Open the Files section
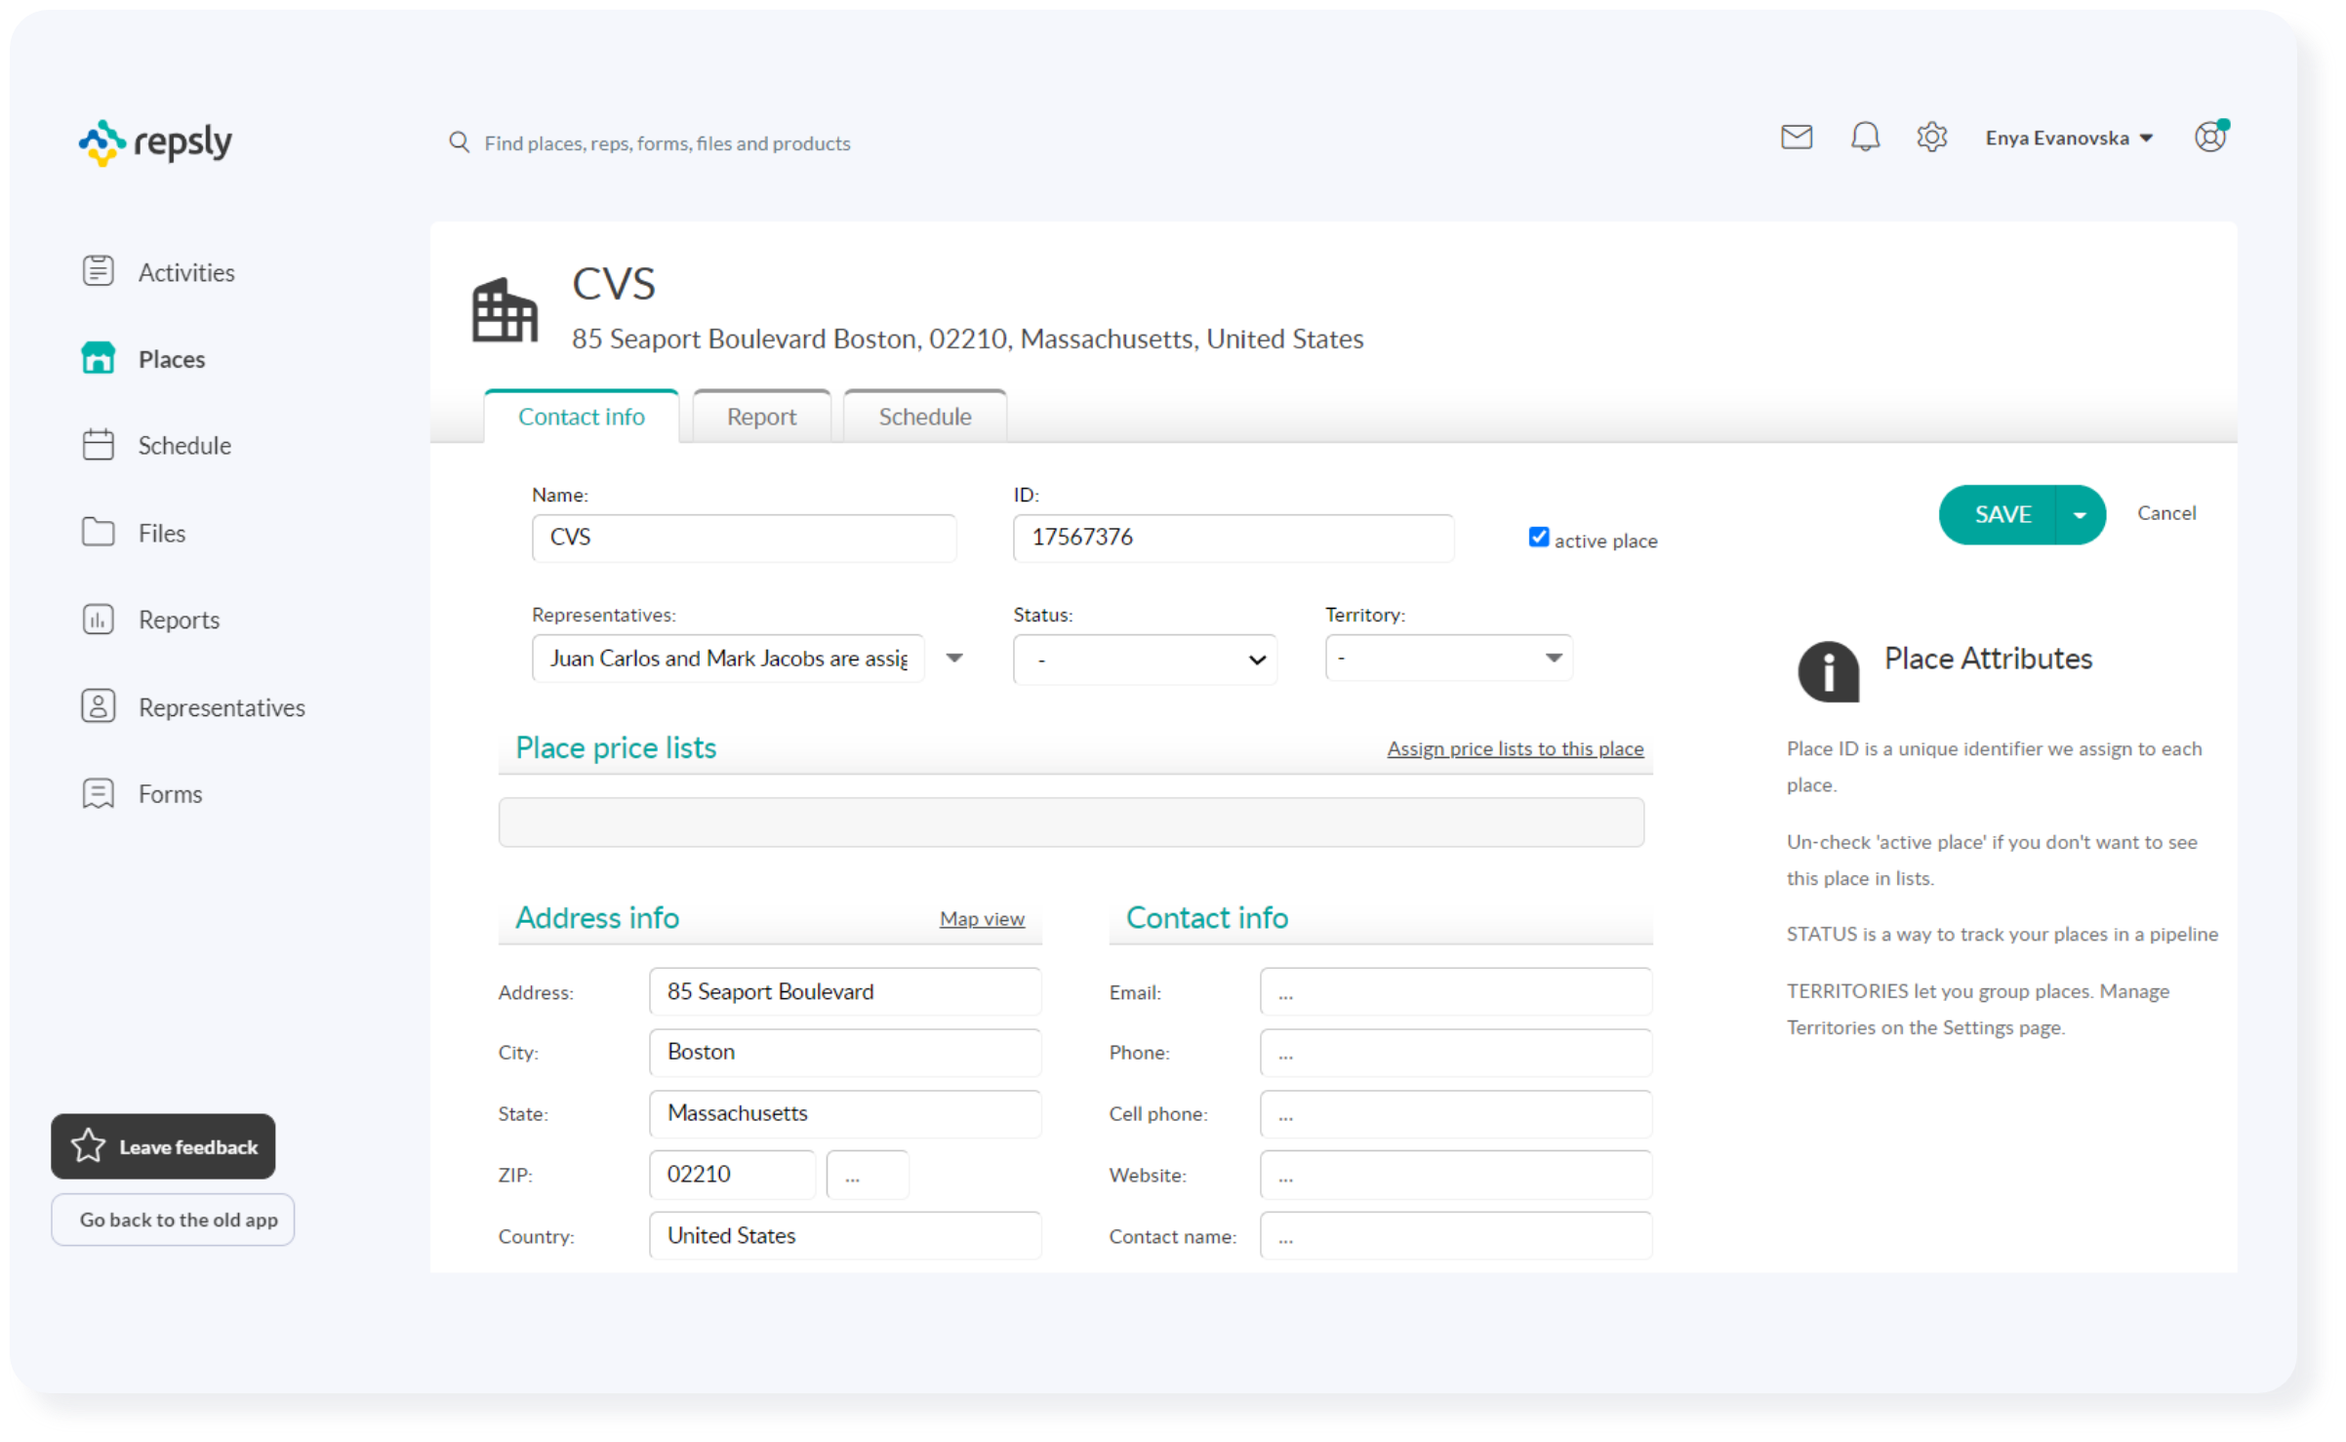 pyautogui.click(x=160, y=533)
